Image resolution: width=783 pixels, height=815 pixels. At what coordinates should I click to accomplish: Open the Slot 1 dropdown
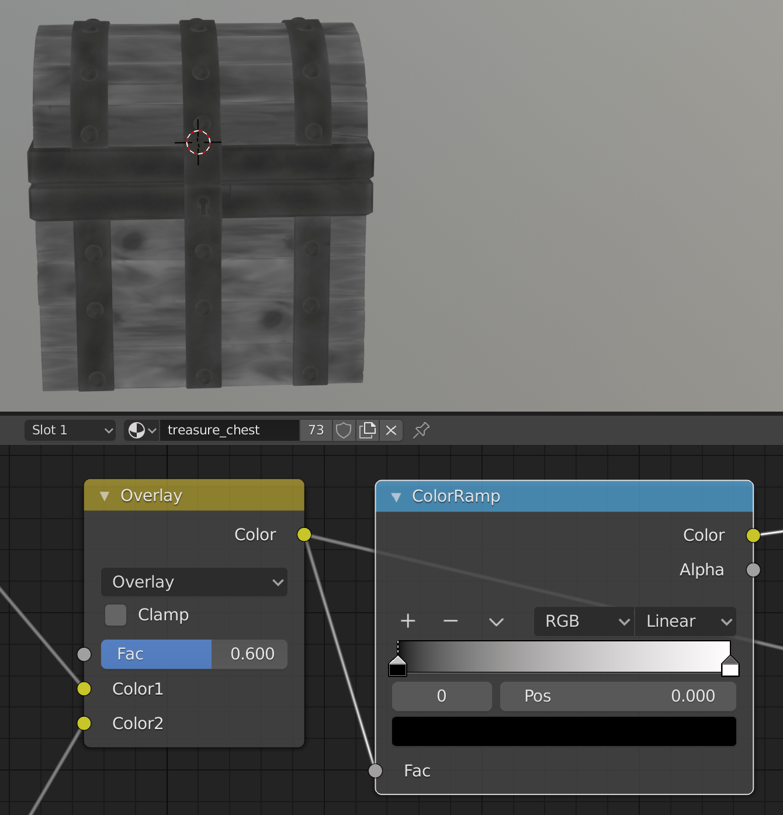click(x=70, y=430)
